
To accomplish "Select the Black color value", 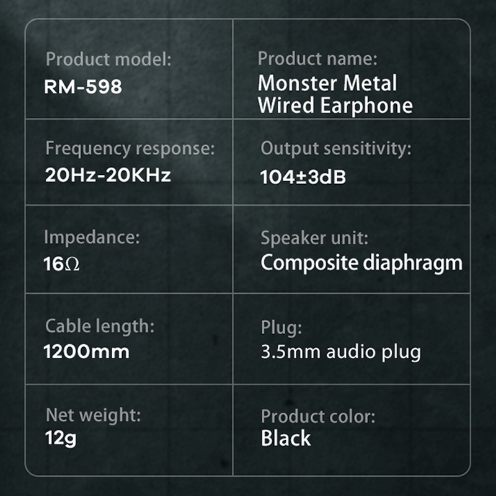I will (286, 439).
